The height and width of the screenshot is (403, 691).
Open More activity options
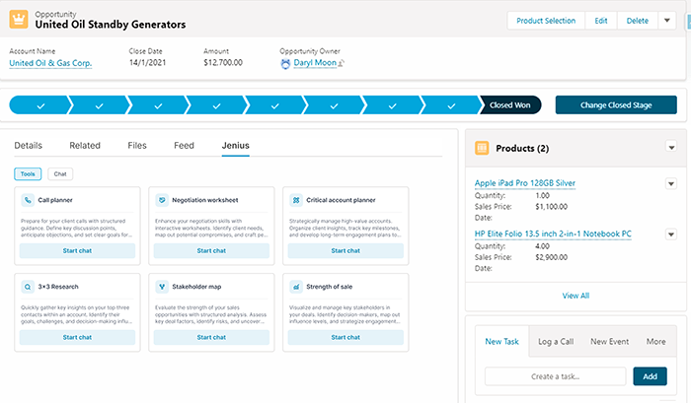click(x=655, y=341)
